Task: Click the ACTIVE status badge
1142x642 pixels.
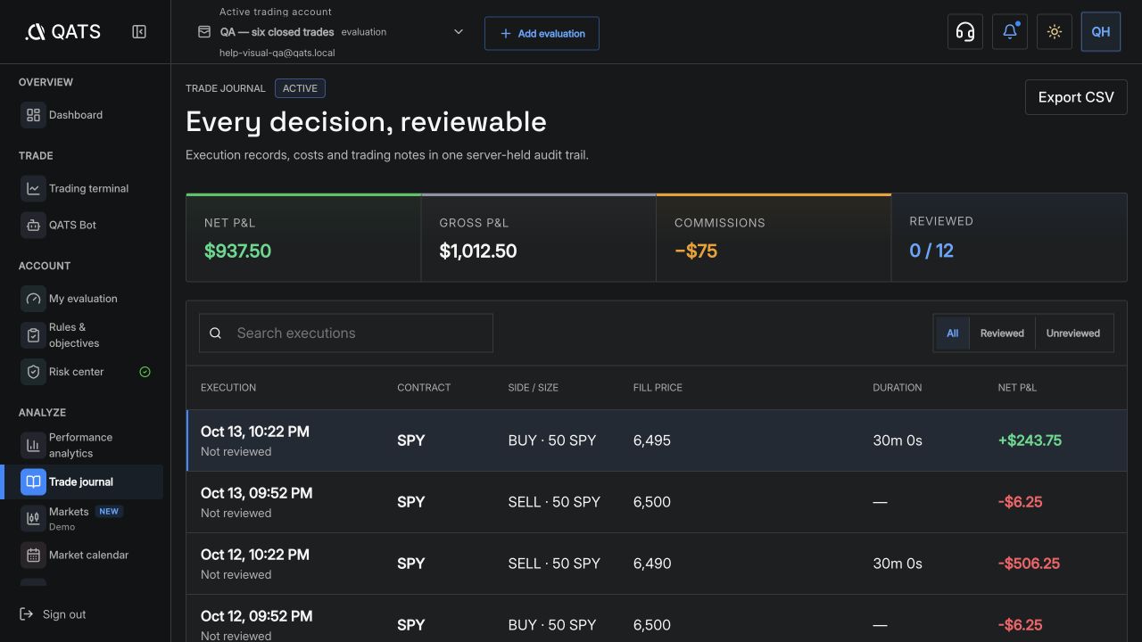Action: click(300, 88)
